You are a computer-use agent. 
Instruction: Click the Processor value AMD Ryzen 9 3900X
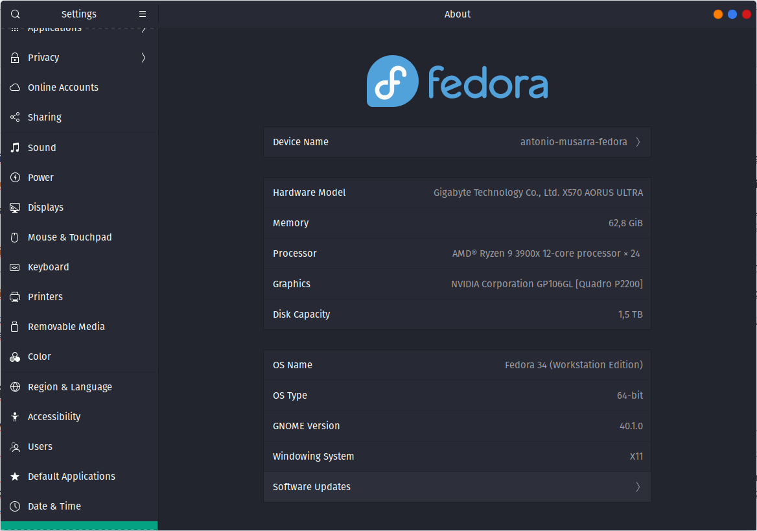click(x=546, y=253)
